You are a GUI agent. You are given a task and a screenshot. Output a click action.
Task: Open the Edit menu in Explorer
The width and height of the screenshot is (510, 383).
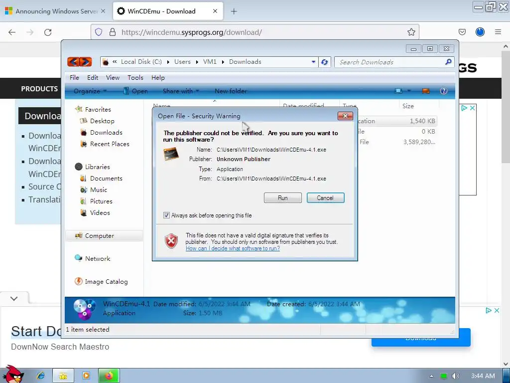pos(92,77)
